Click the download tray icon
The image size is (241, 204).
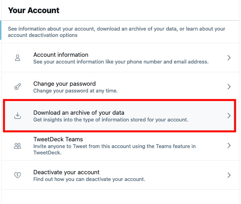click(x=17, y=115)
